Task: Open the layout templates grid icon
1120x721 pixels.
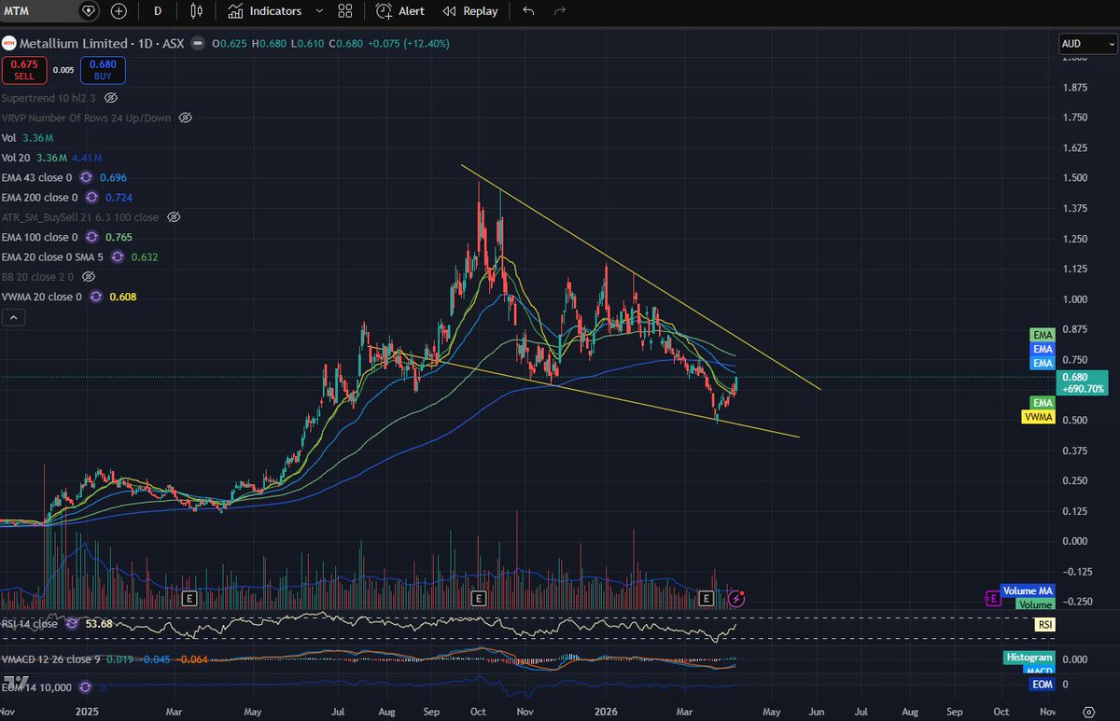Action: click(x=345, y=11)
